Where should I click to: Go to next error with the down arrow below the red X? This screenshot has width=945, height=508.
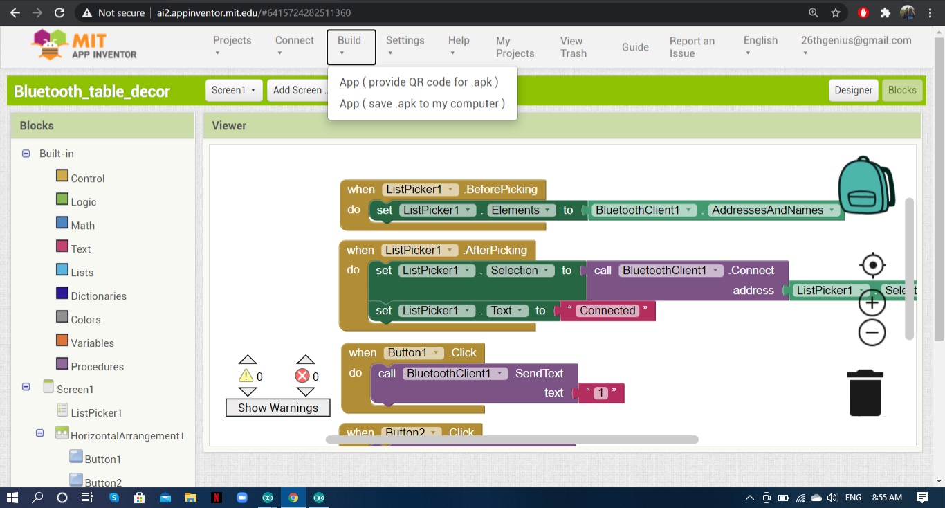coord(305,392)
